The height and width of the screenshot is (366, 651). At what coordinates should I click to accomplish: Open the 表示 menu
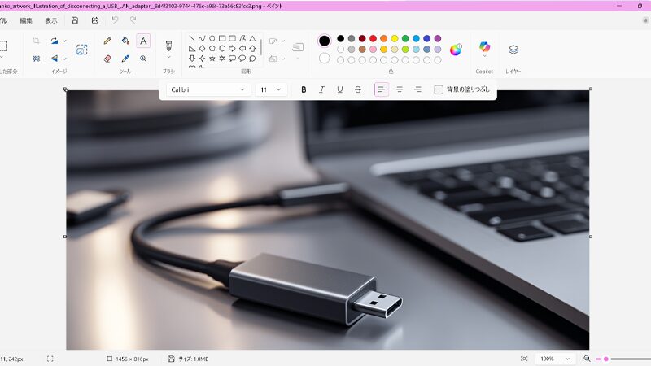[x=51, y=20]
